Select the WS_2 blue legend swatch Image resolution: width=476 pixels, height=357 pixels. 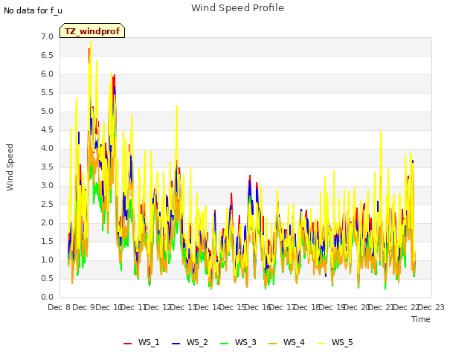176,344
